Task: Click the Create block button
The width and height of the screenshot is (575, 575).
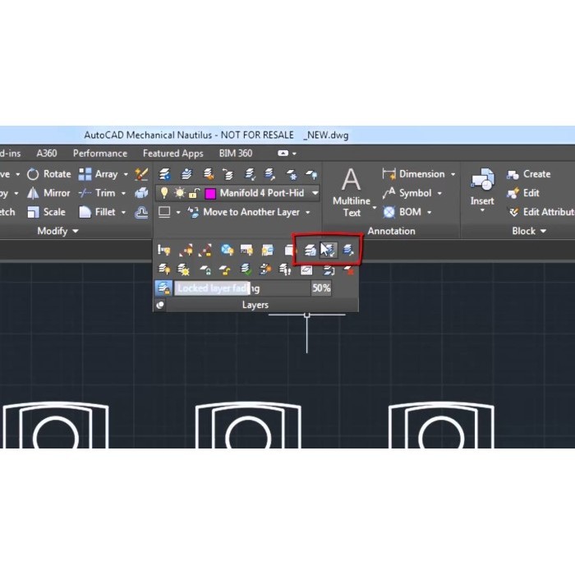Action: point(528,174)
